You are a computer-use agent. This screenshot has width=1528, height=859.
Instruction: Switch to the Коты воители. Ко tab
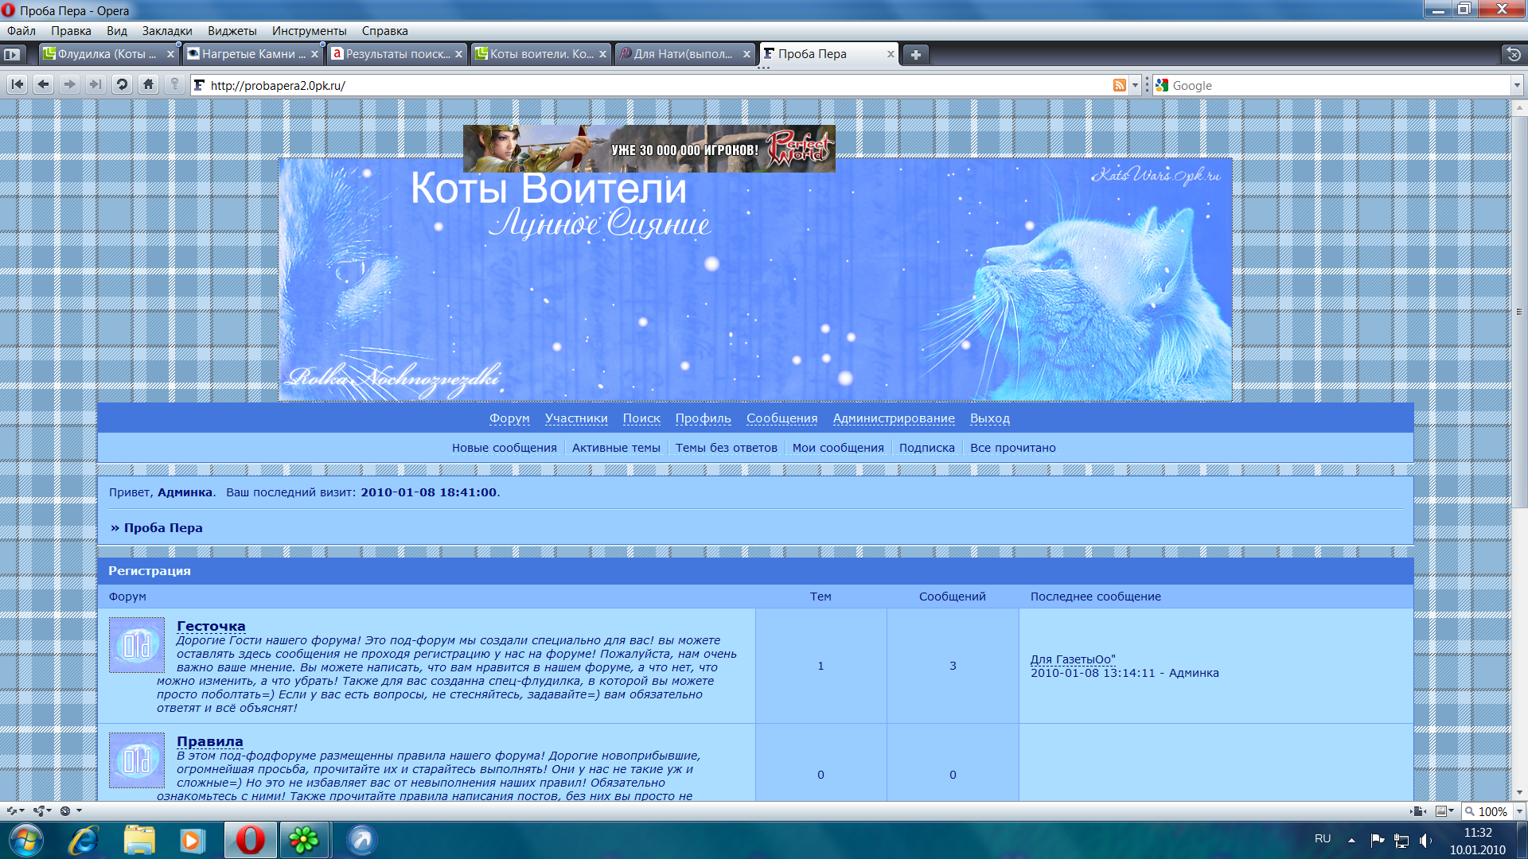(x=540, y=54)
